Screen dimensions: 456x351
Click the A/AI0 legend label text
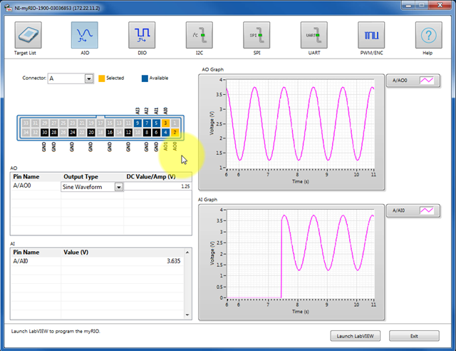tap(399, 210)
